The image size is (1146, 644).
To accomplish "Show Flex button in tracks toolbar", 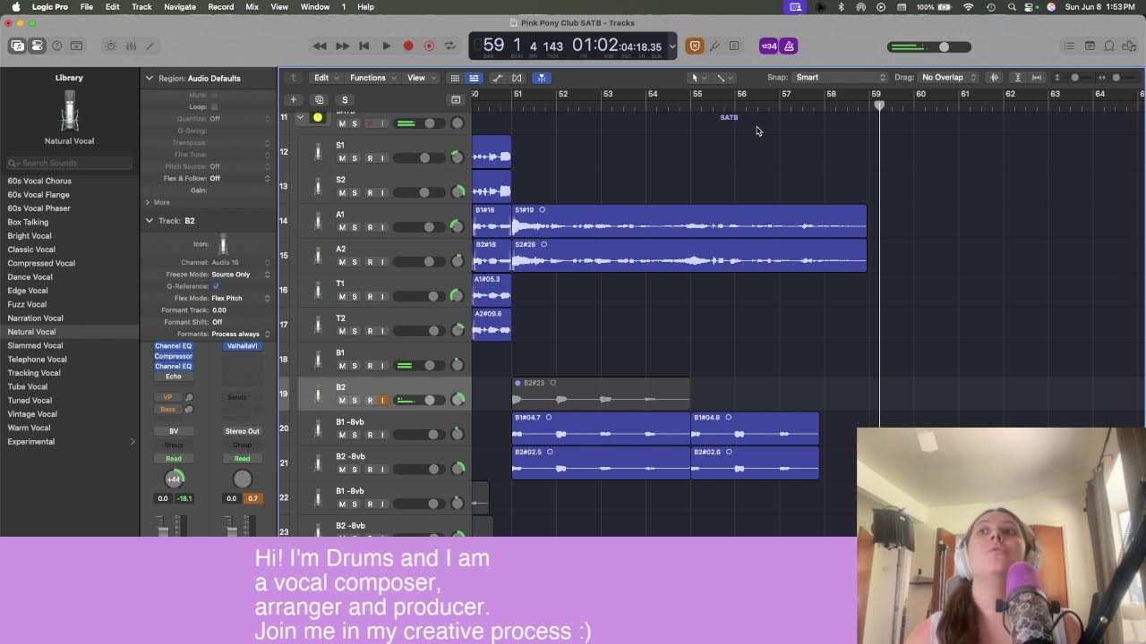I will click(x=517, y=78).
